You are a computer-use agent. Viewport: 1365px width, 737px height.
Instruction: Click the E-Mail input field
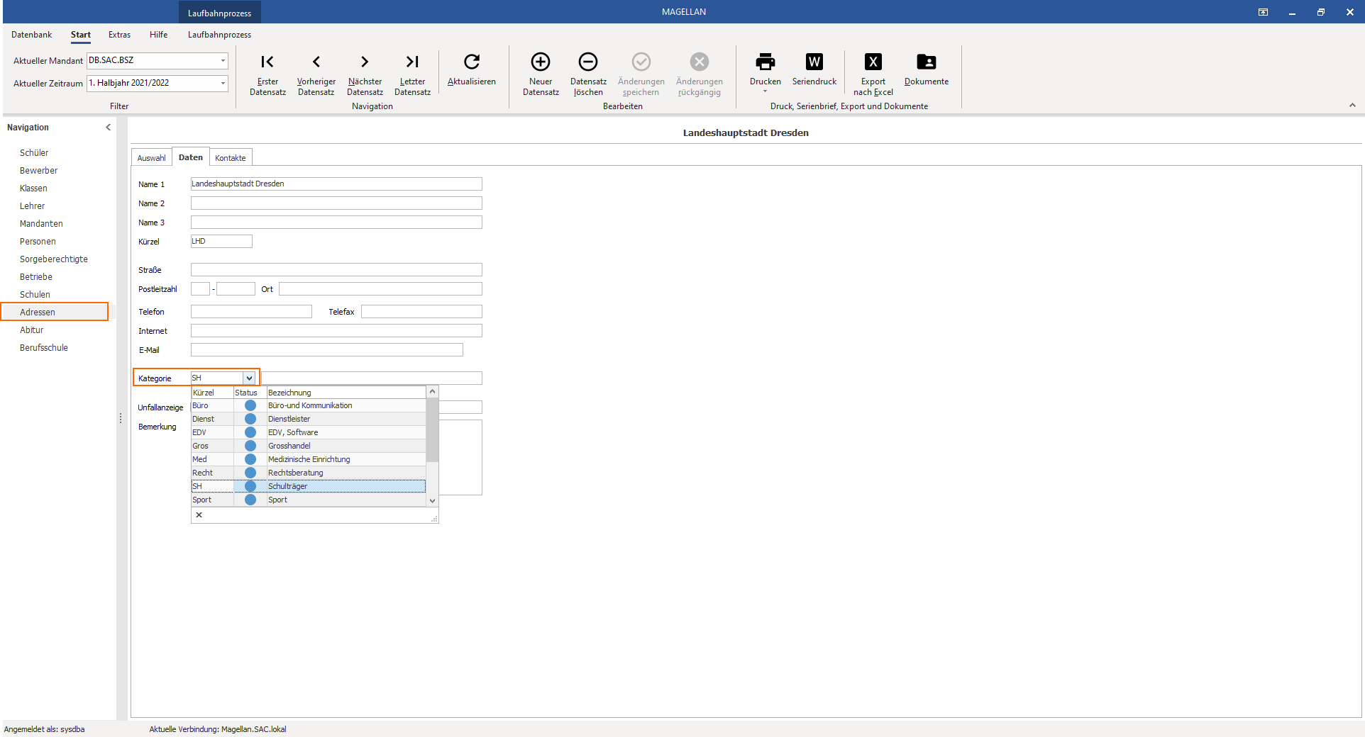click(327, 350)
